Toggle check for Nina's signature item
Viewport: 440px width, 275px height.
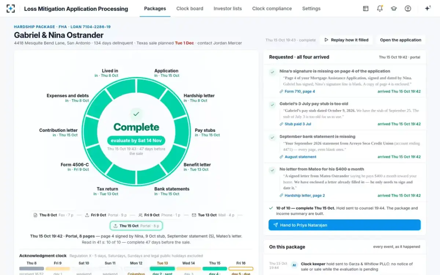click(x=272, y=72)
